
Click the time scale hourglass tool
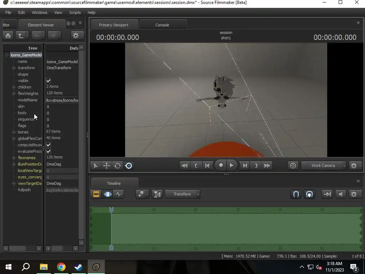pyautogui.click(x=157, y=194)
